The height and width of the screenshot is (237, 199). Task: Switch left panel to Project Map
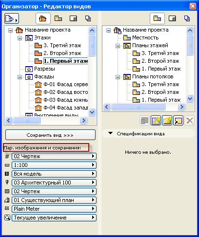[43, 18]
